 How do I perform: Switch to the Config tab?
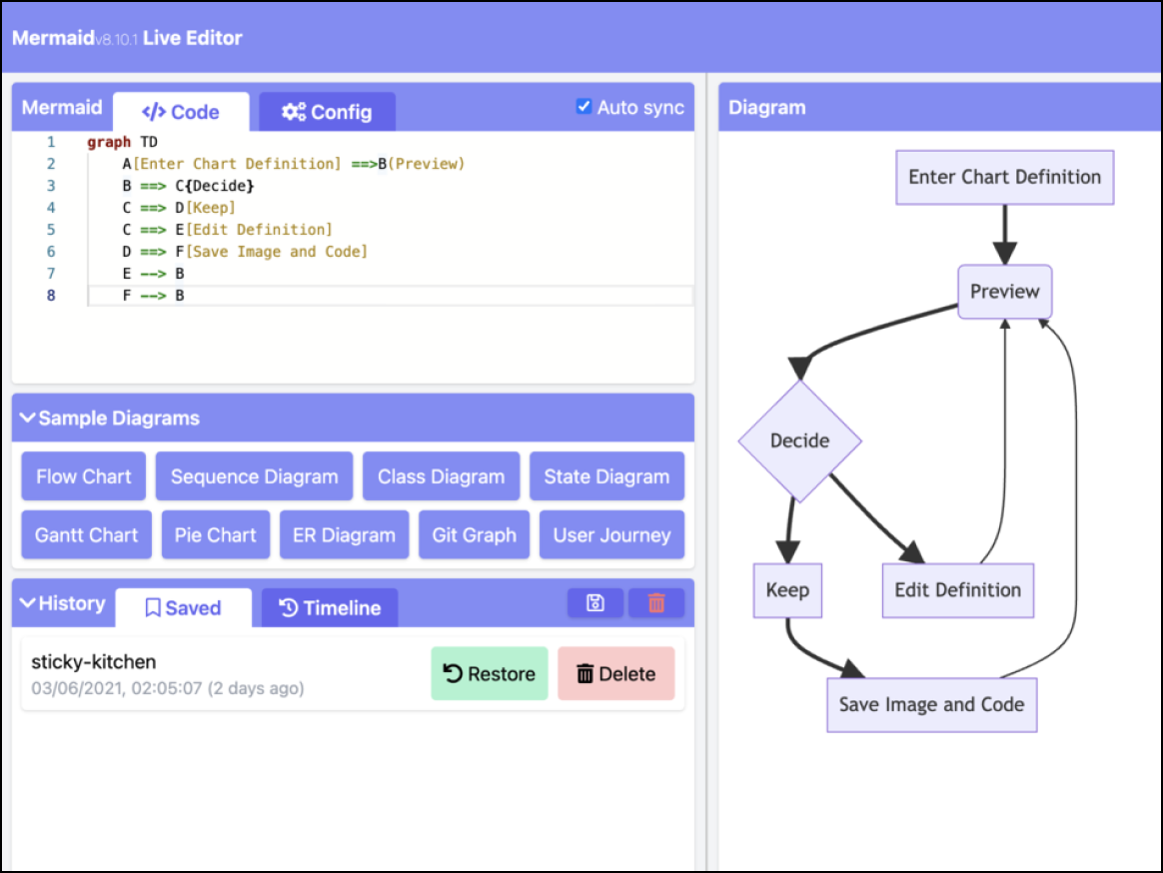[x=327, y=112]
